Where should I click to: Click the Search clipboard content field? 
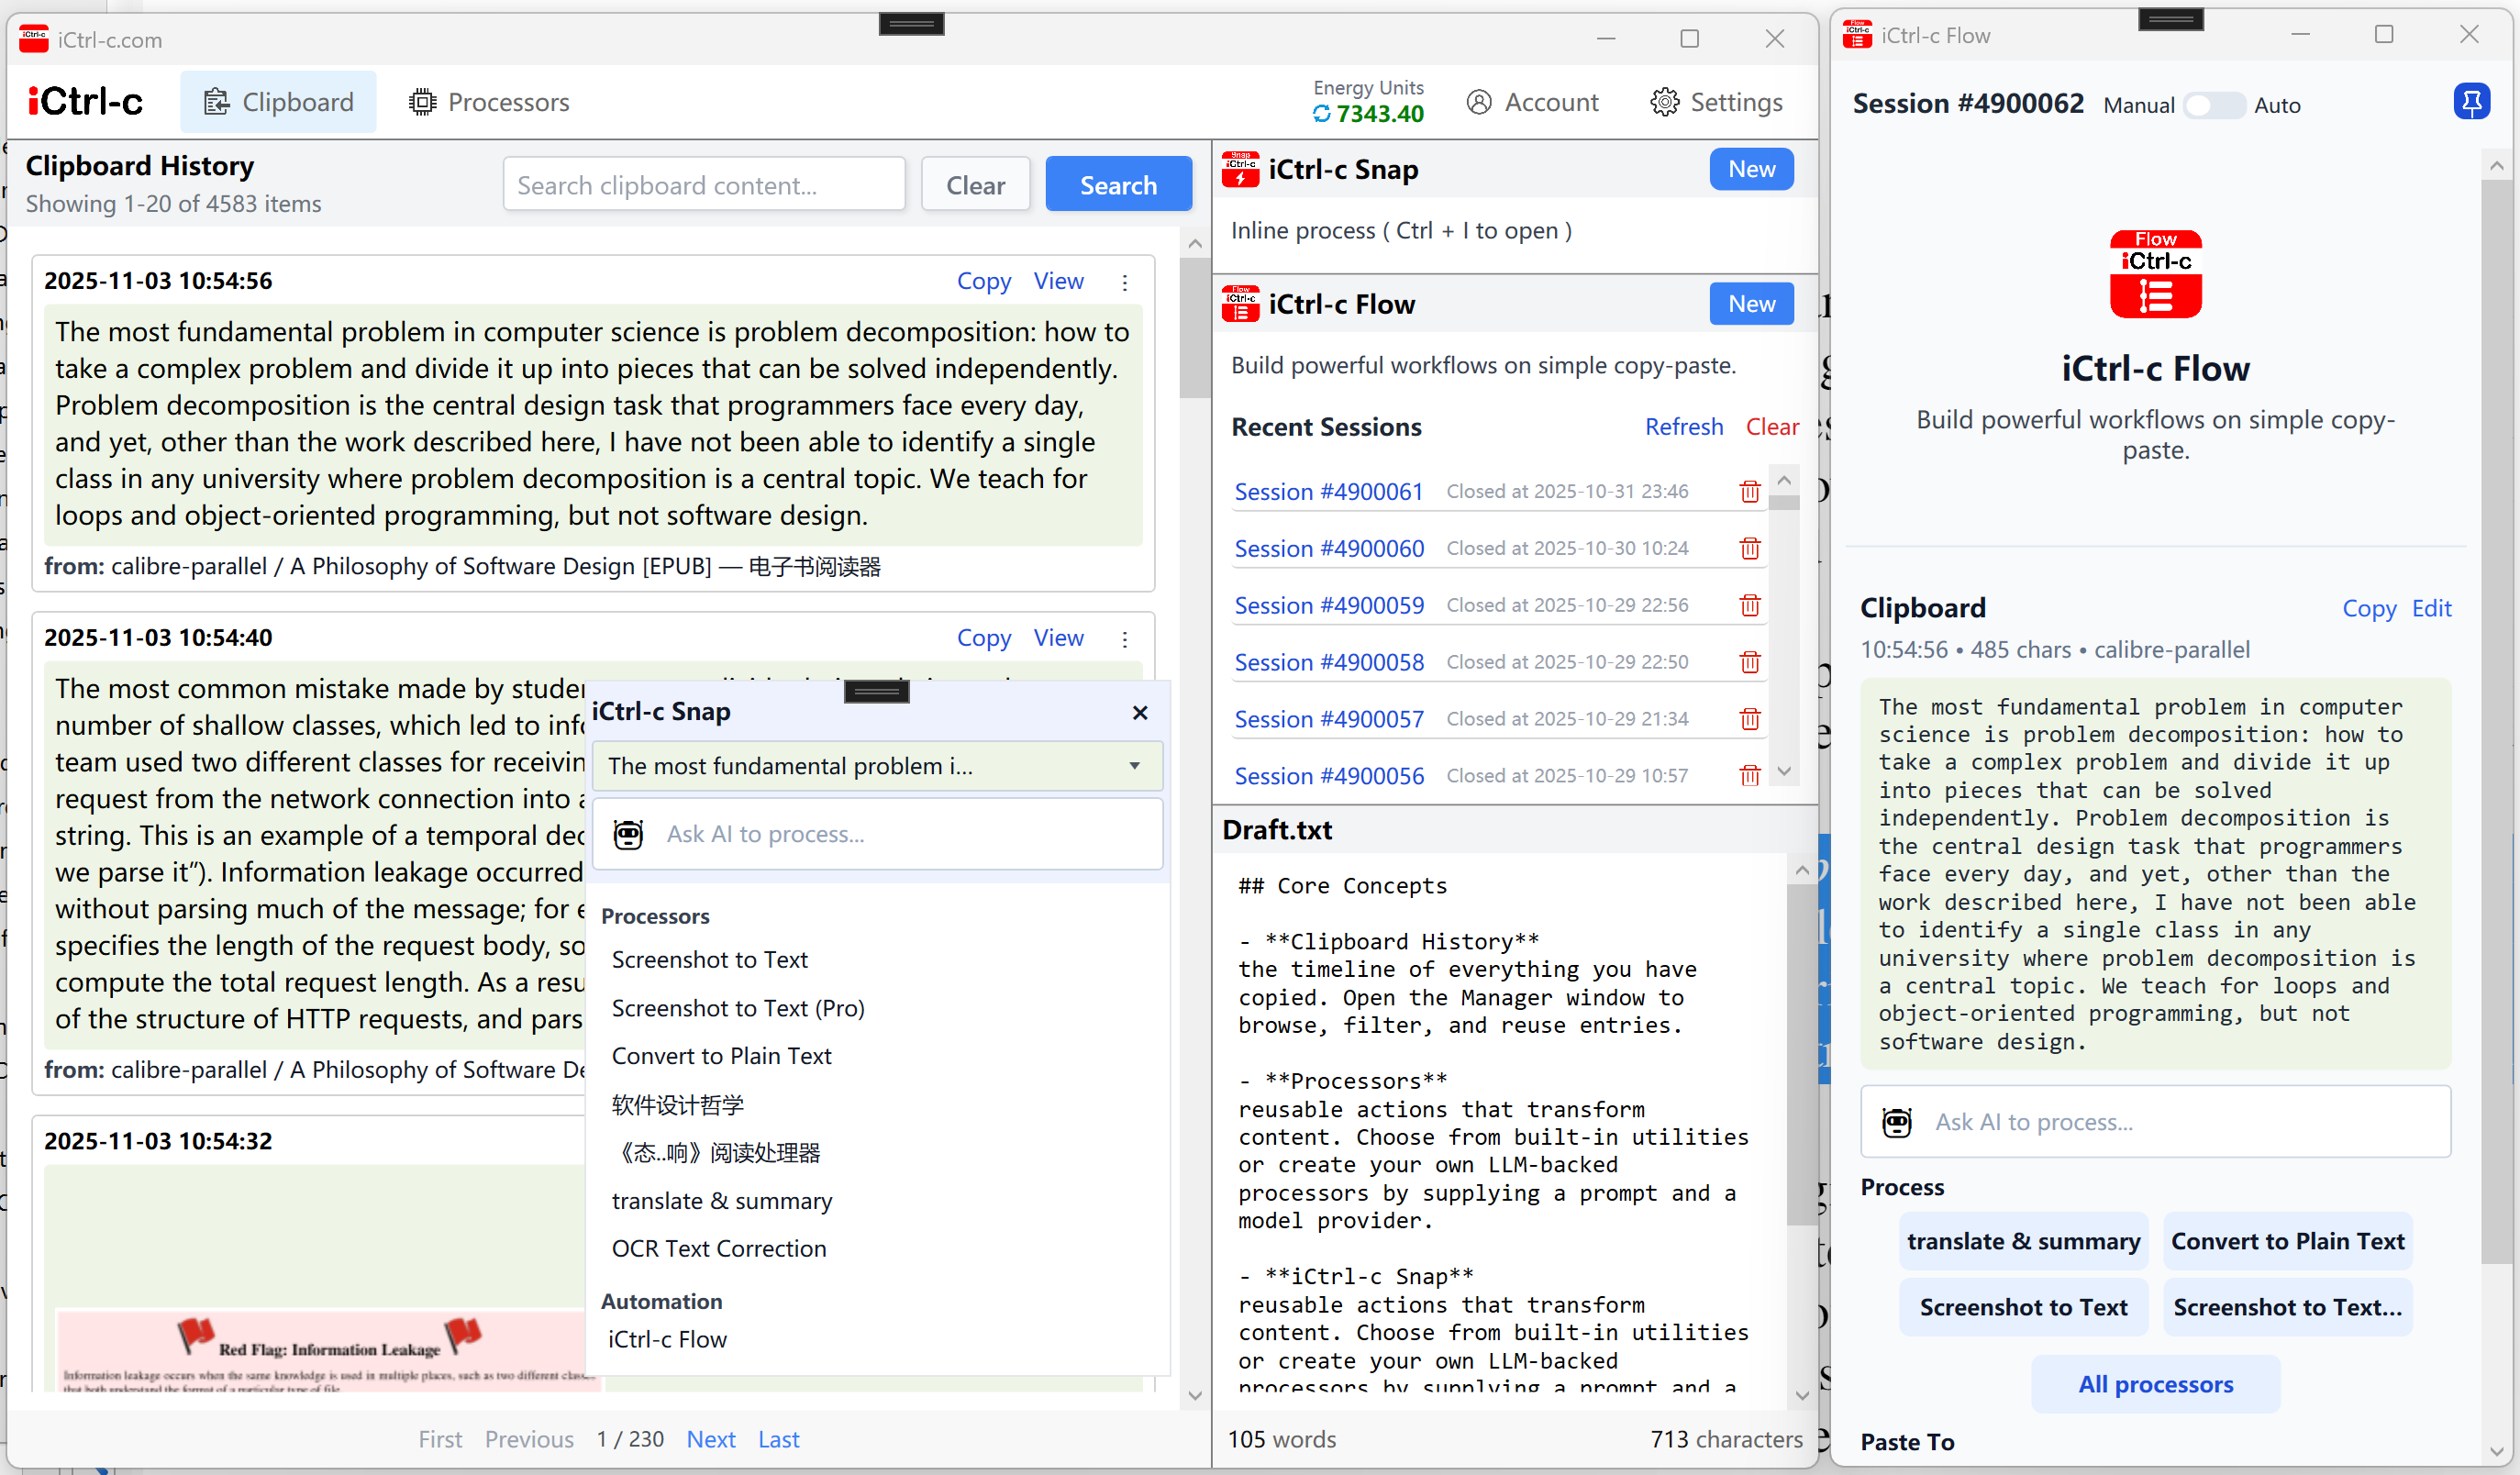pos(703,184)
